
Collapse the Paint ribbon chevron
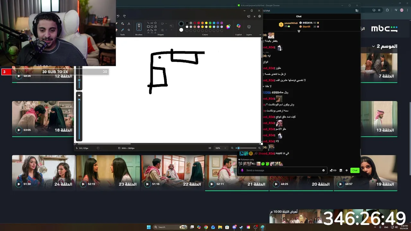click(260, 35)
